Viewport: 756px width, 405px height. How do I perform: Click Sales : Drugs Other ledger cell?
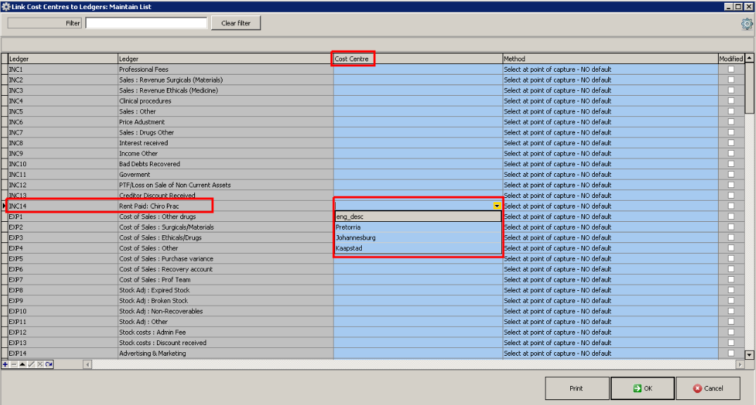click(x=225, y=132)
